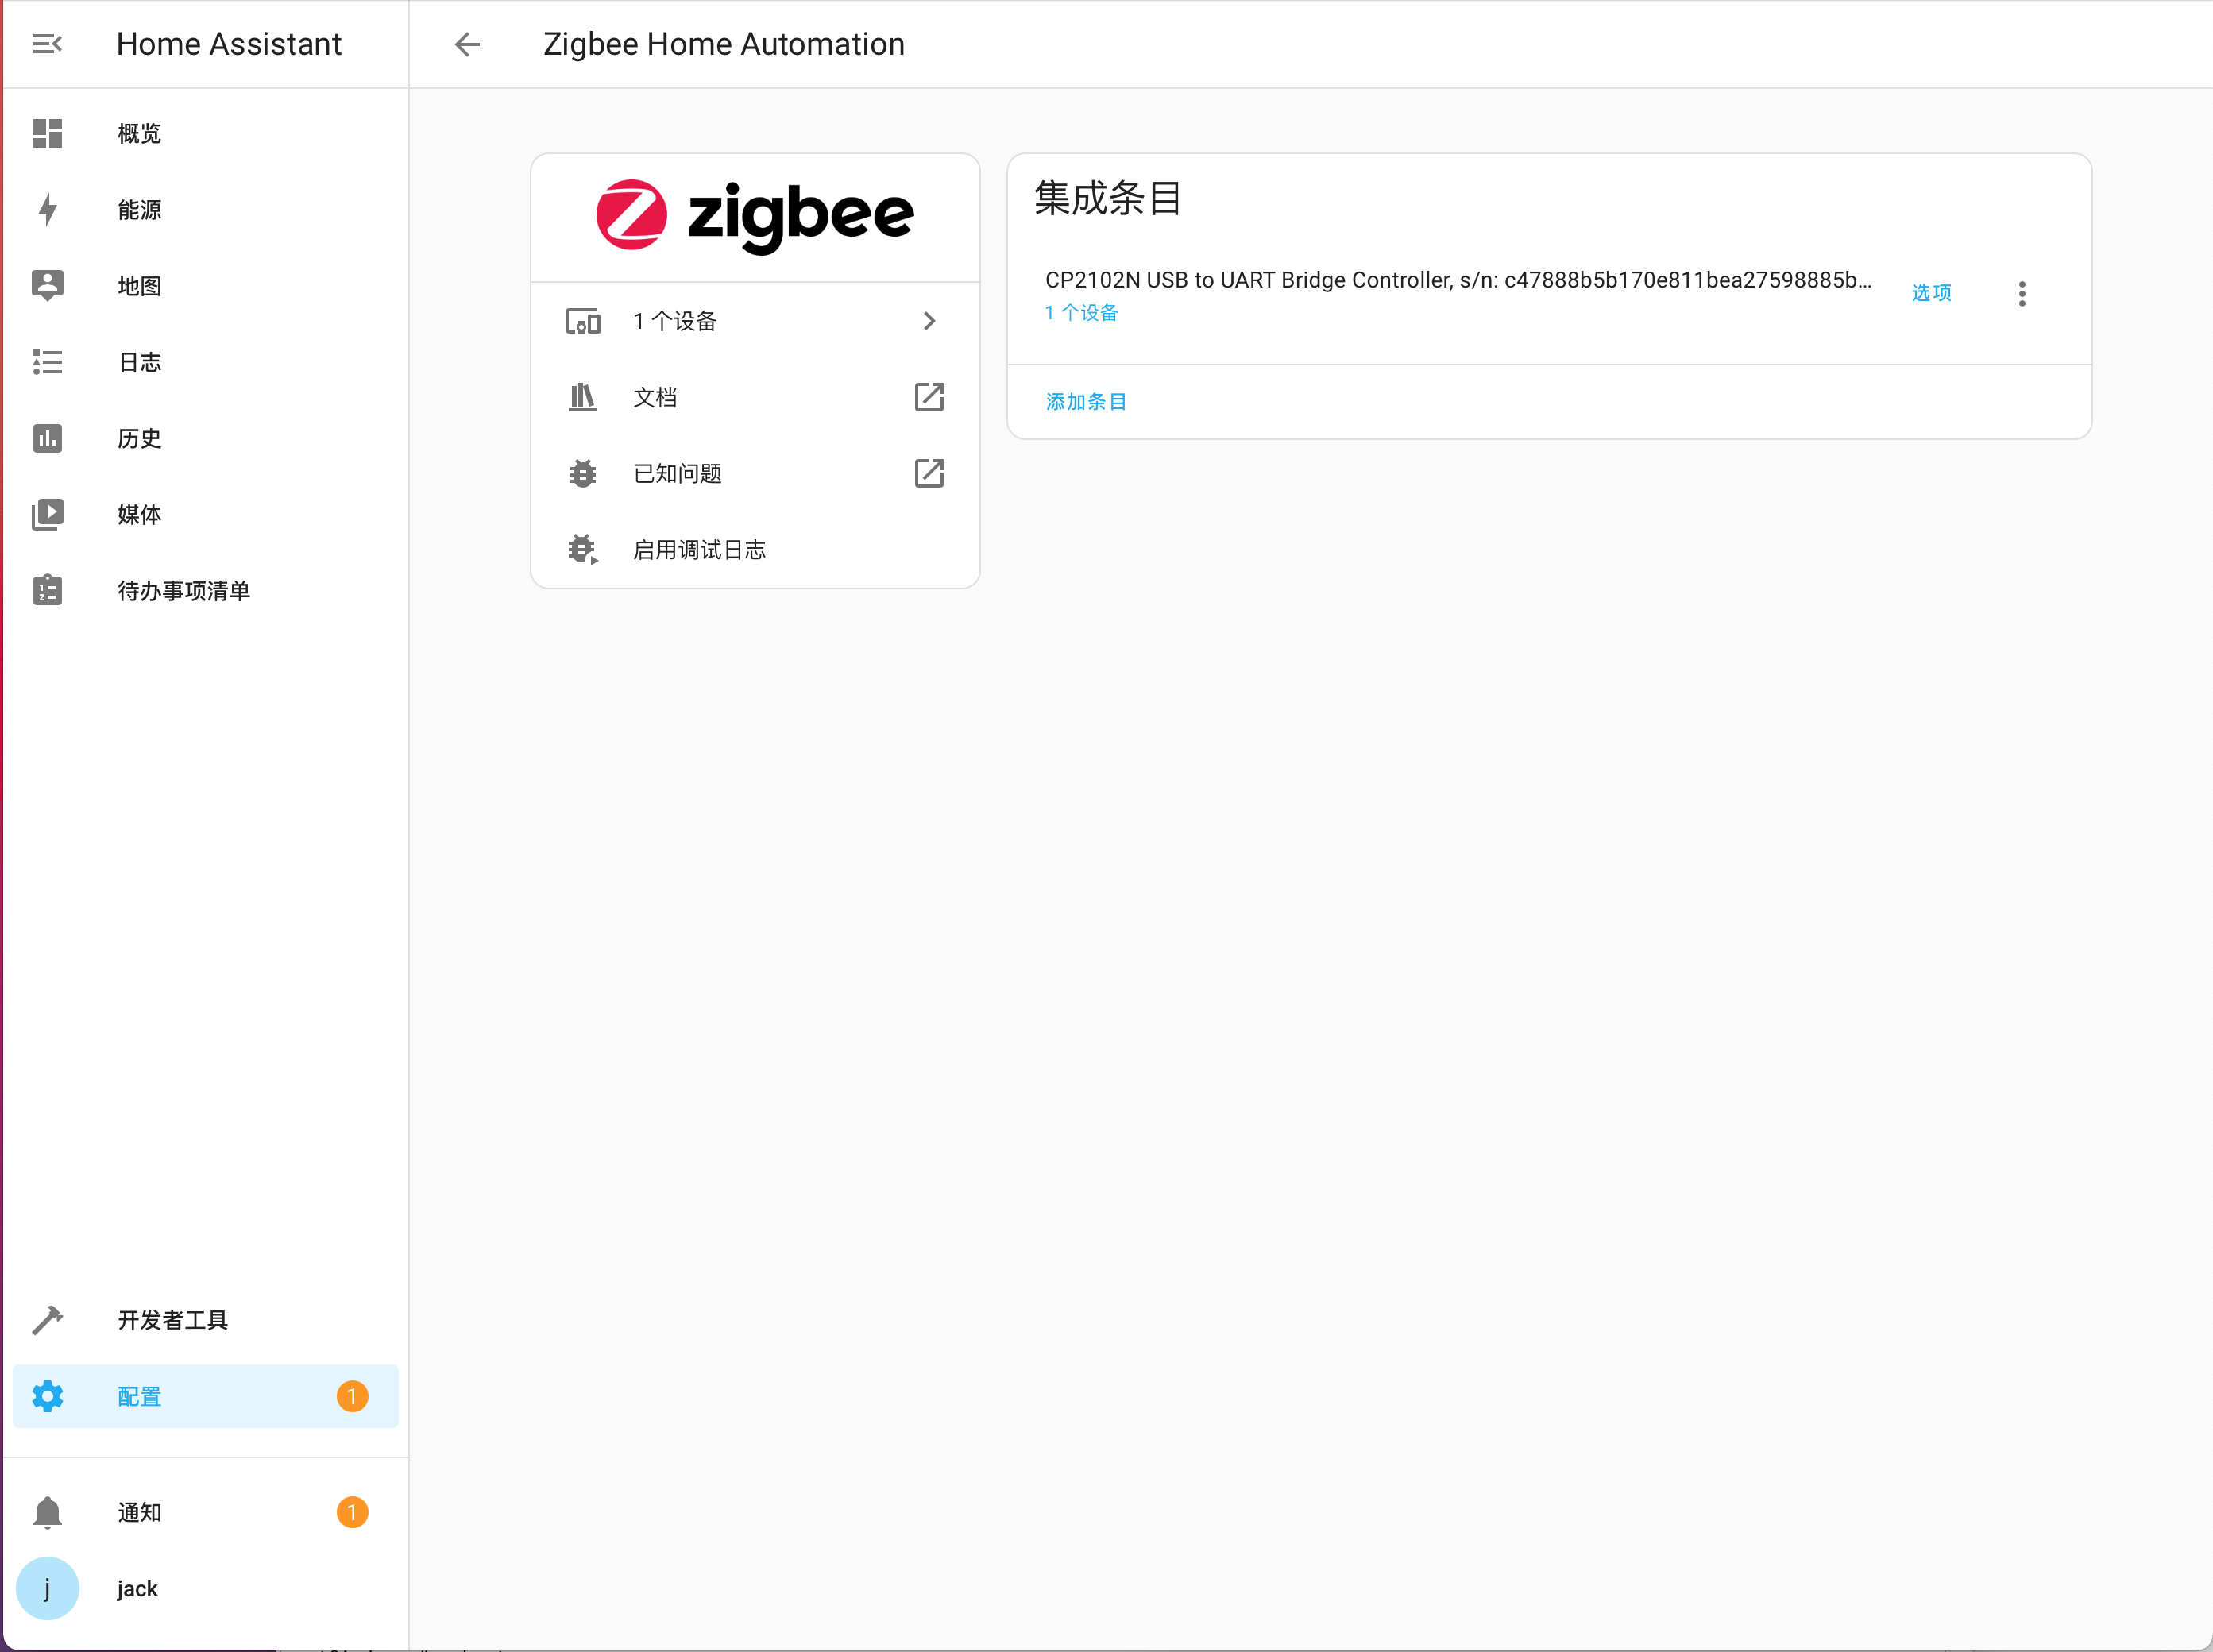Open the 能源 energy lightning icon

[47, 209]
